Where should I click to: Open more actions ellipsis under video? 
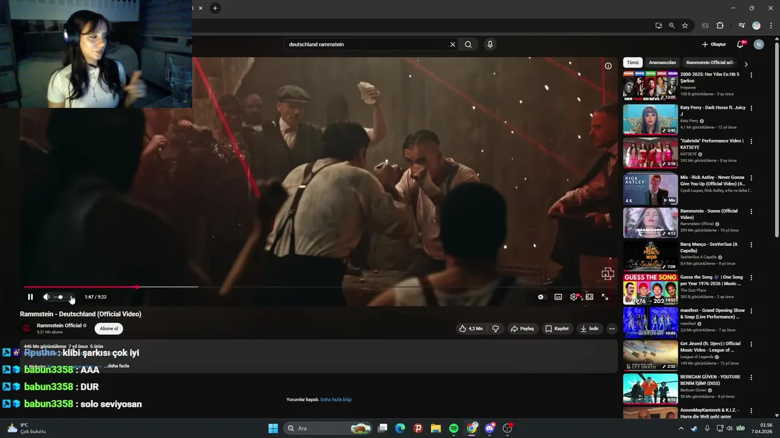point(612,328)
